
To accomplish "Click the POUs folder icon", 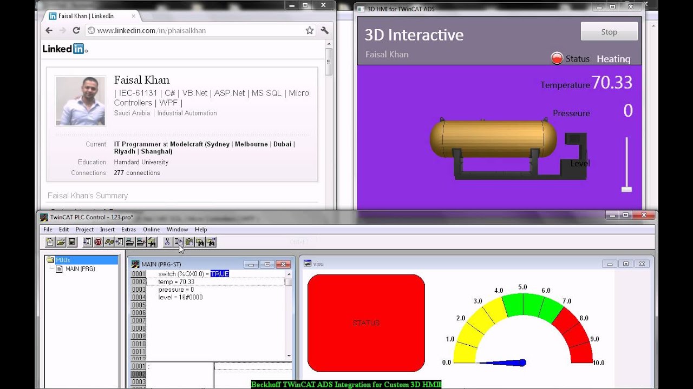I will [x=50, y=260].
